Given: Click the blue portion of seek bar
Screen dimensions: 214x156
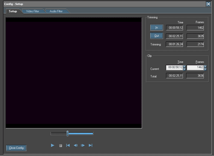Looking at the screenshot, I should [81, 134].
